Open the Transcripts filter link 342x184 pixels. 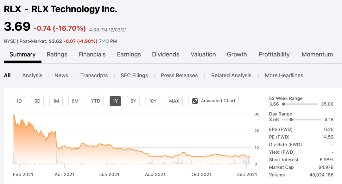[94, 75]
